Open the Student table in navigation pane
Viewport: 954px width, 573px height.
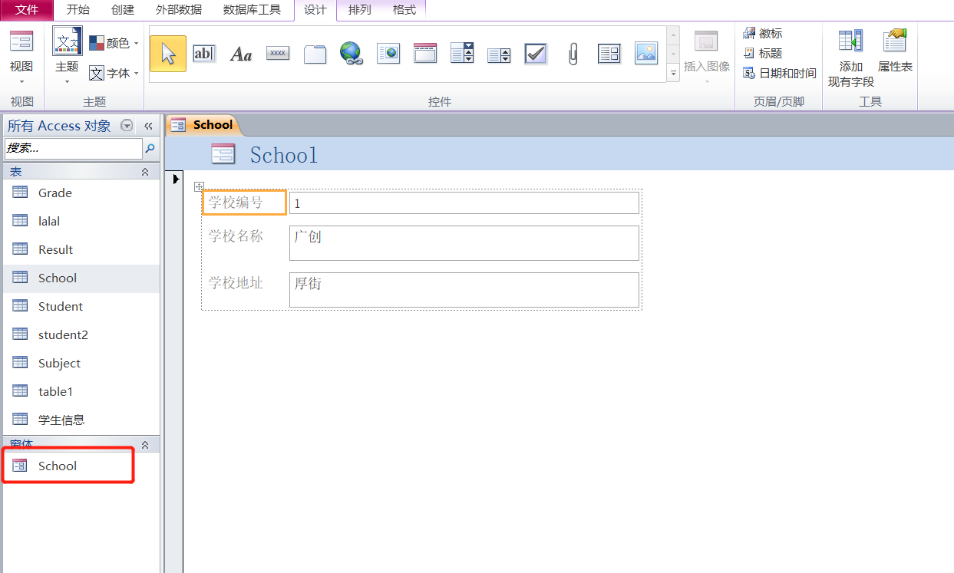(x=60, y=306)
